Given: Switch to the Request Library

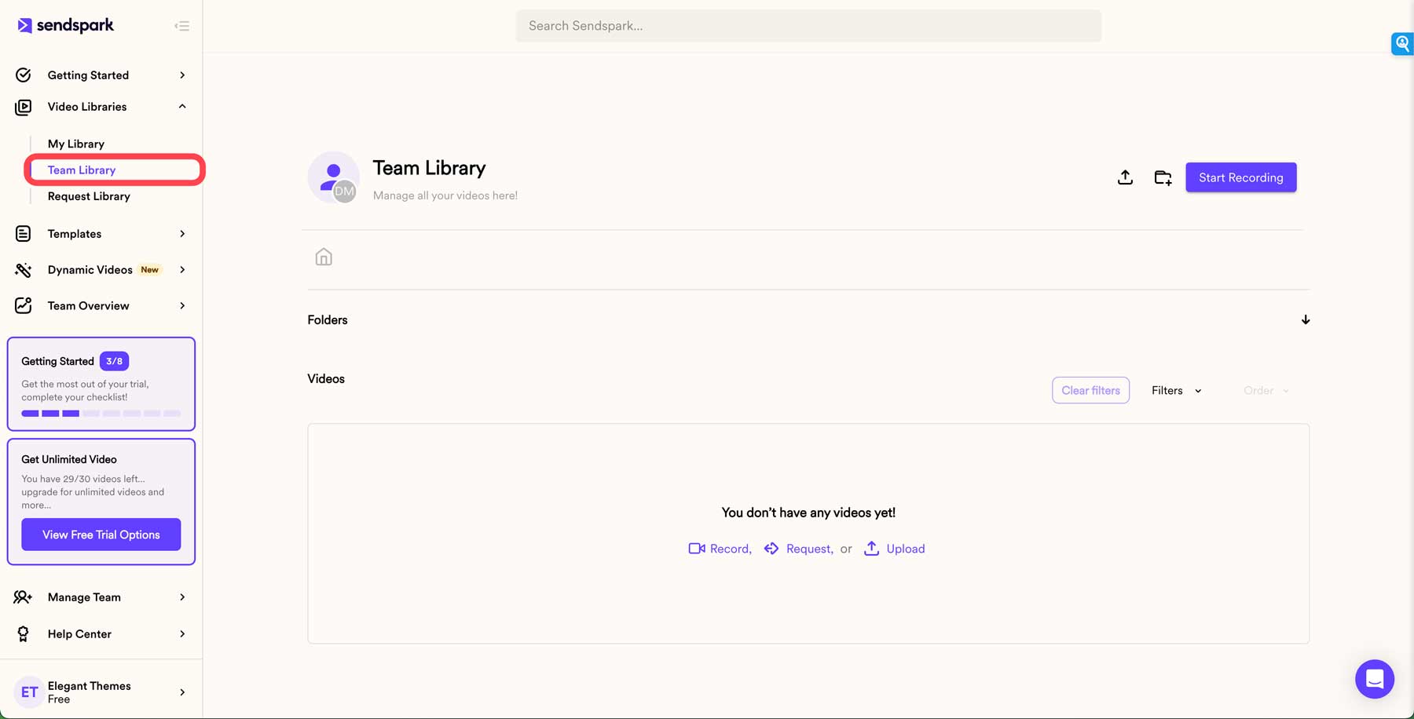Looking at the screenshot, I should tap(89, 195).
